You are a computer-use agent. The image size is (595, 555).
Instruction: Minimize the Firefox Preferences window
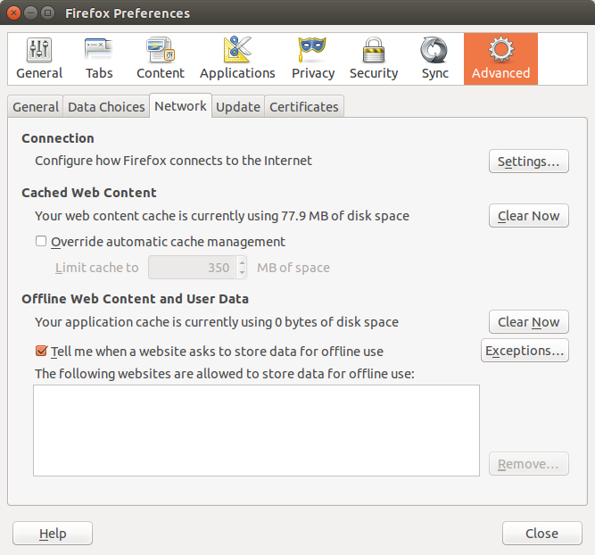(x=30, y=12)
